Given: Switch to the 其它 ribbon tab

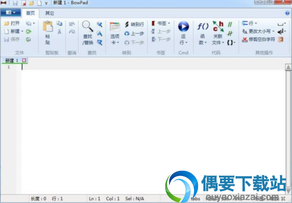Looking at the screenshot, I should point(50,13).
